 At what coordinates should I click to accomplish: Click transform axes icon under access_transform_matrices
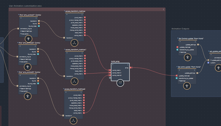(74, 43)
